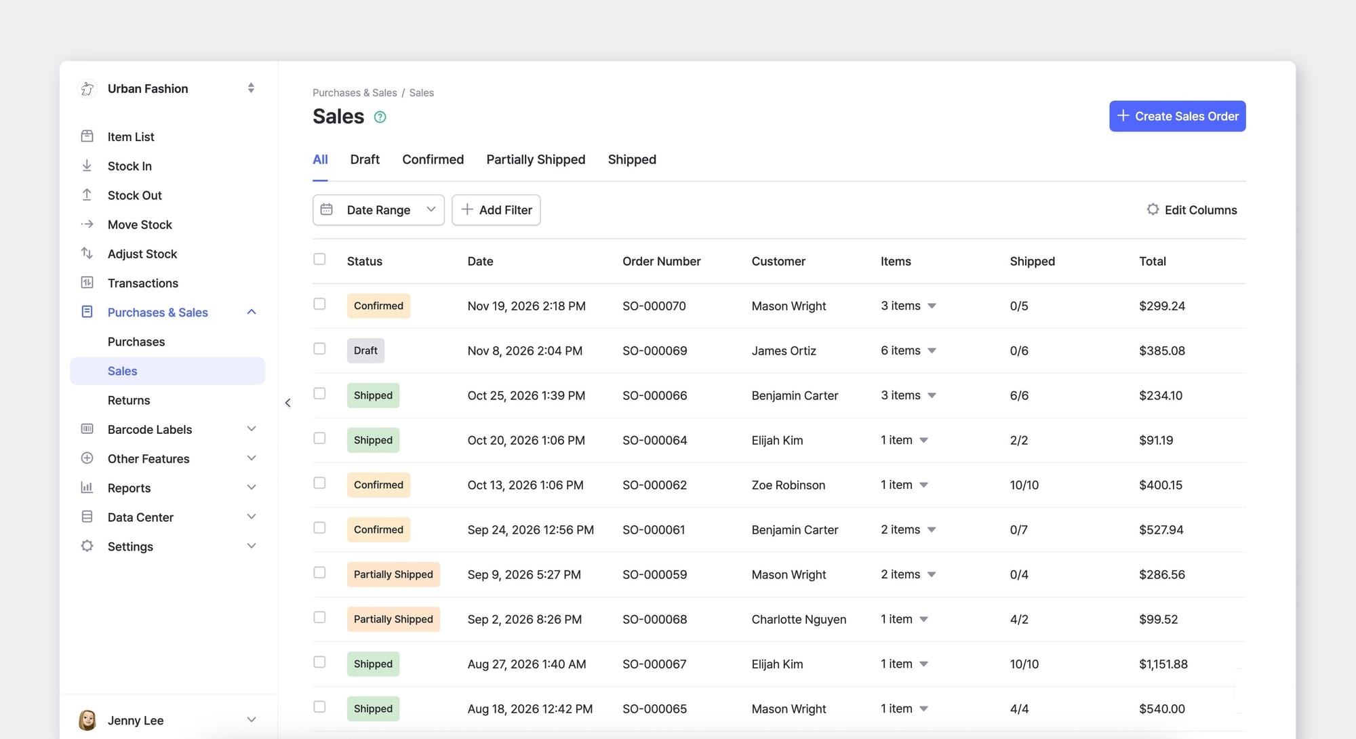
Task: Click the $1,151.88 total
Action: pyautogui.click(x=1163, y=664)
